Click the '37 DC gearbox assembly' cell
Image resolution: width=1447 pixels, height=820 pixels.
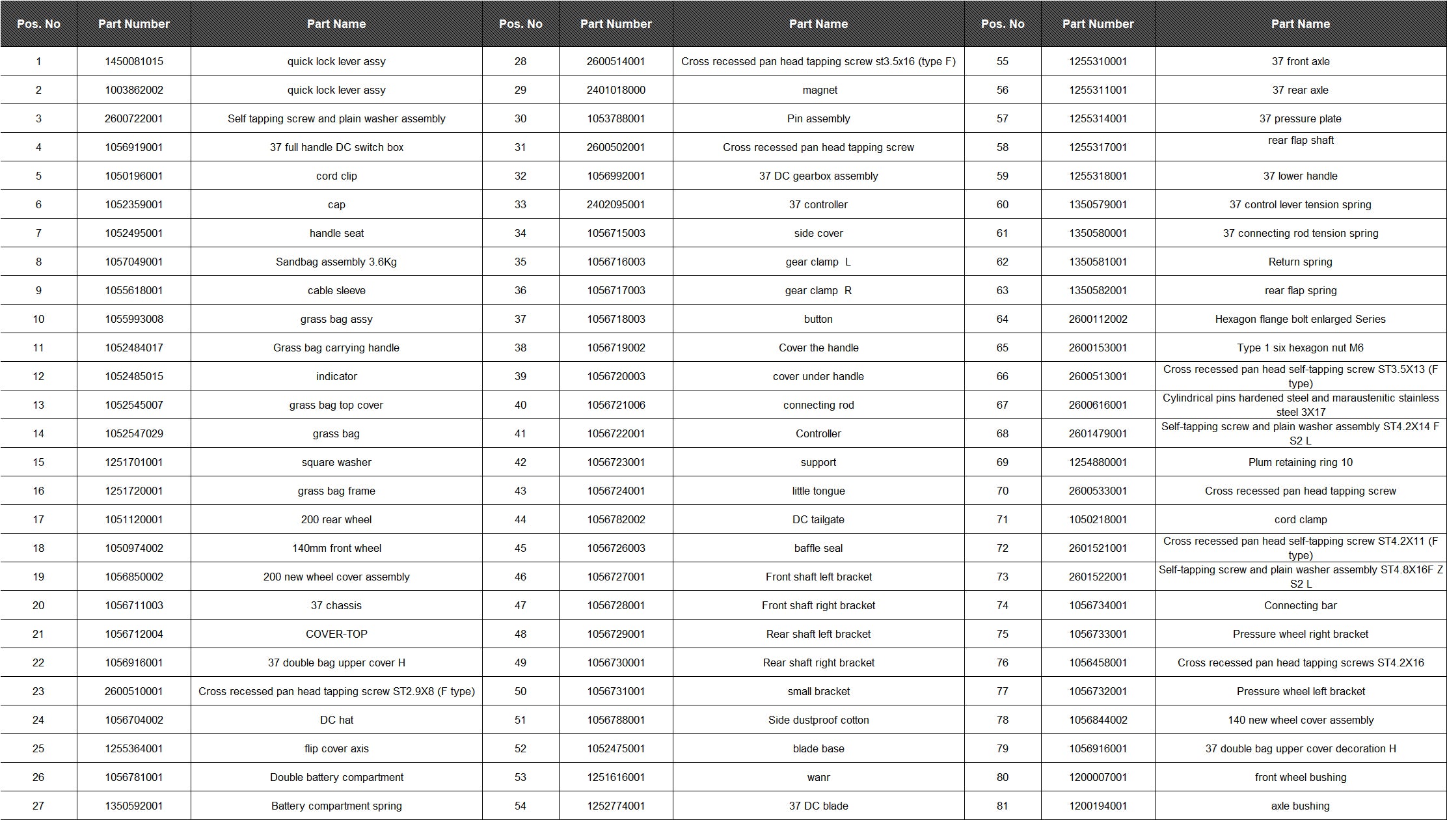click(818, 176)
